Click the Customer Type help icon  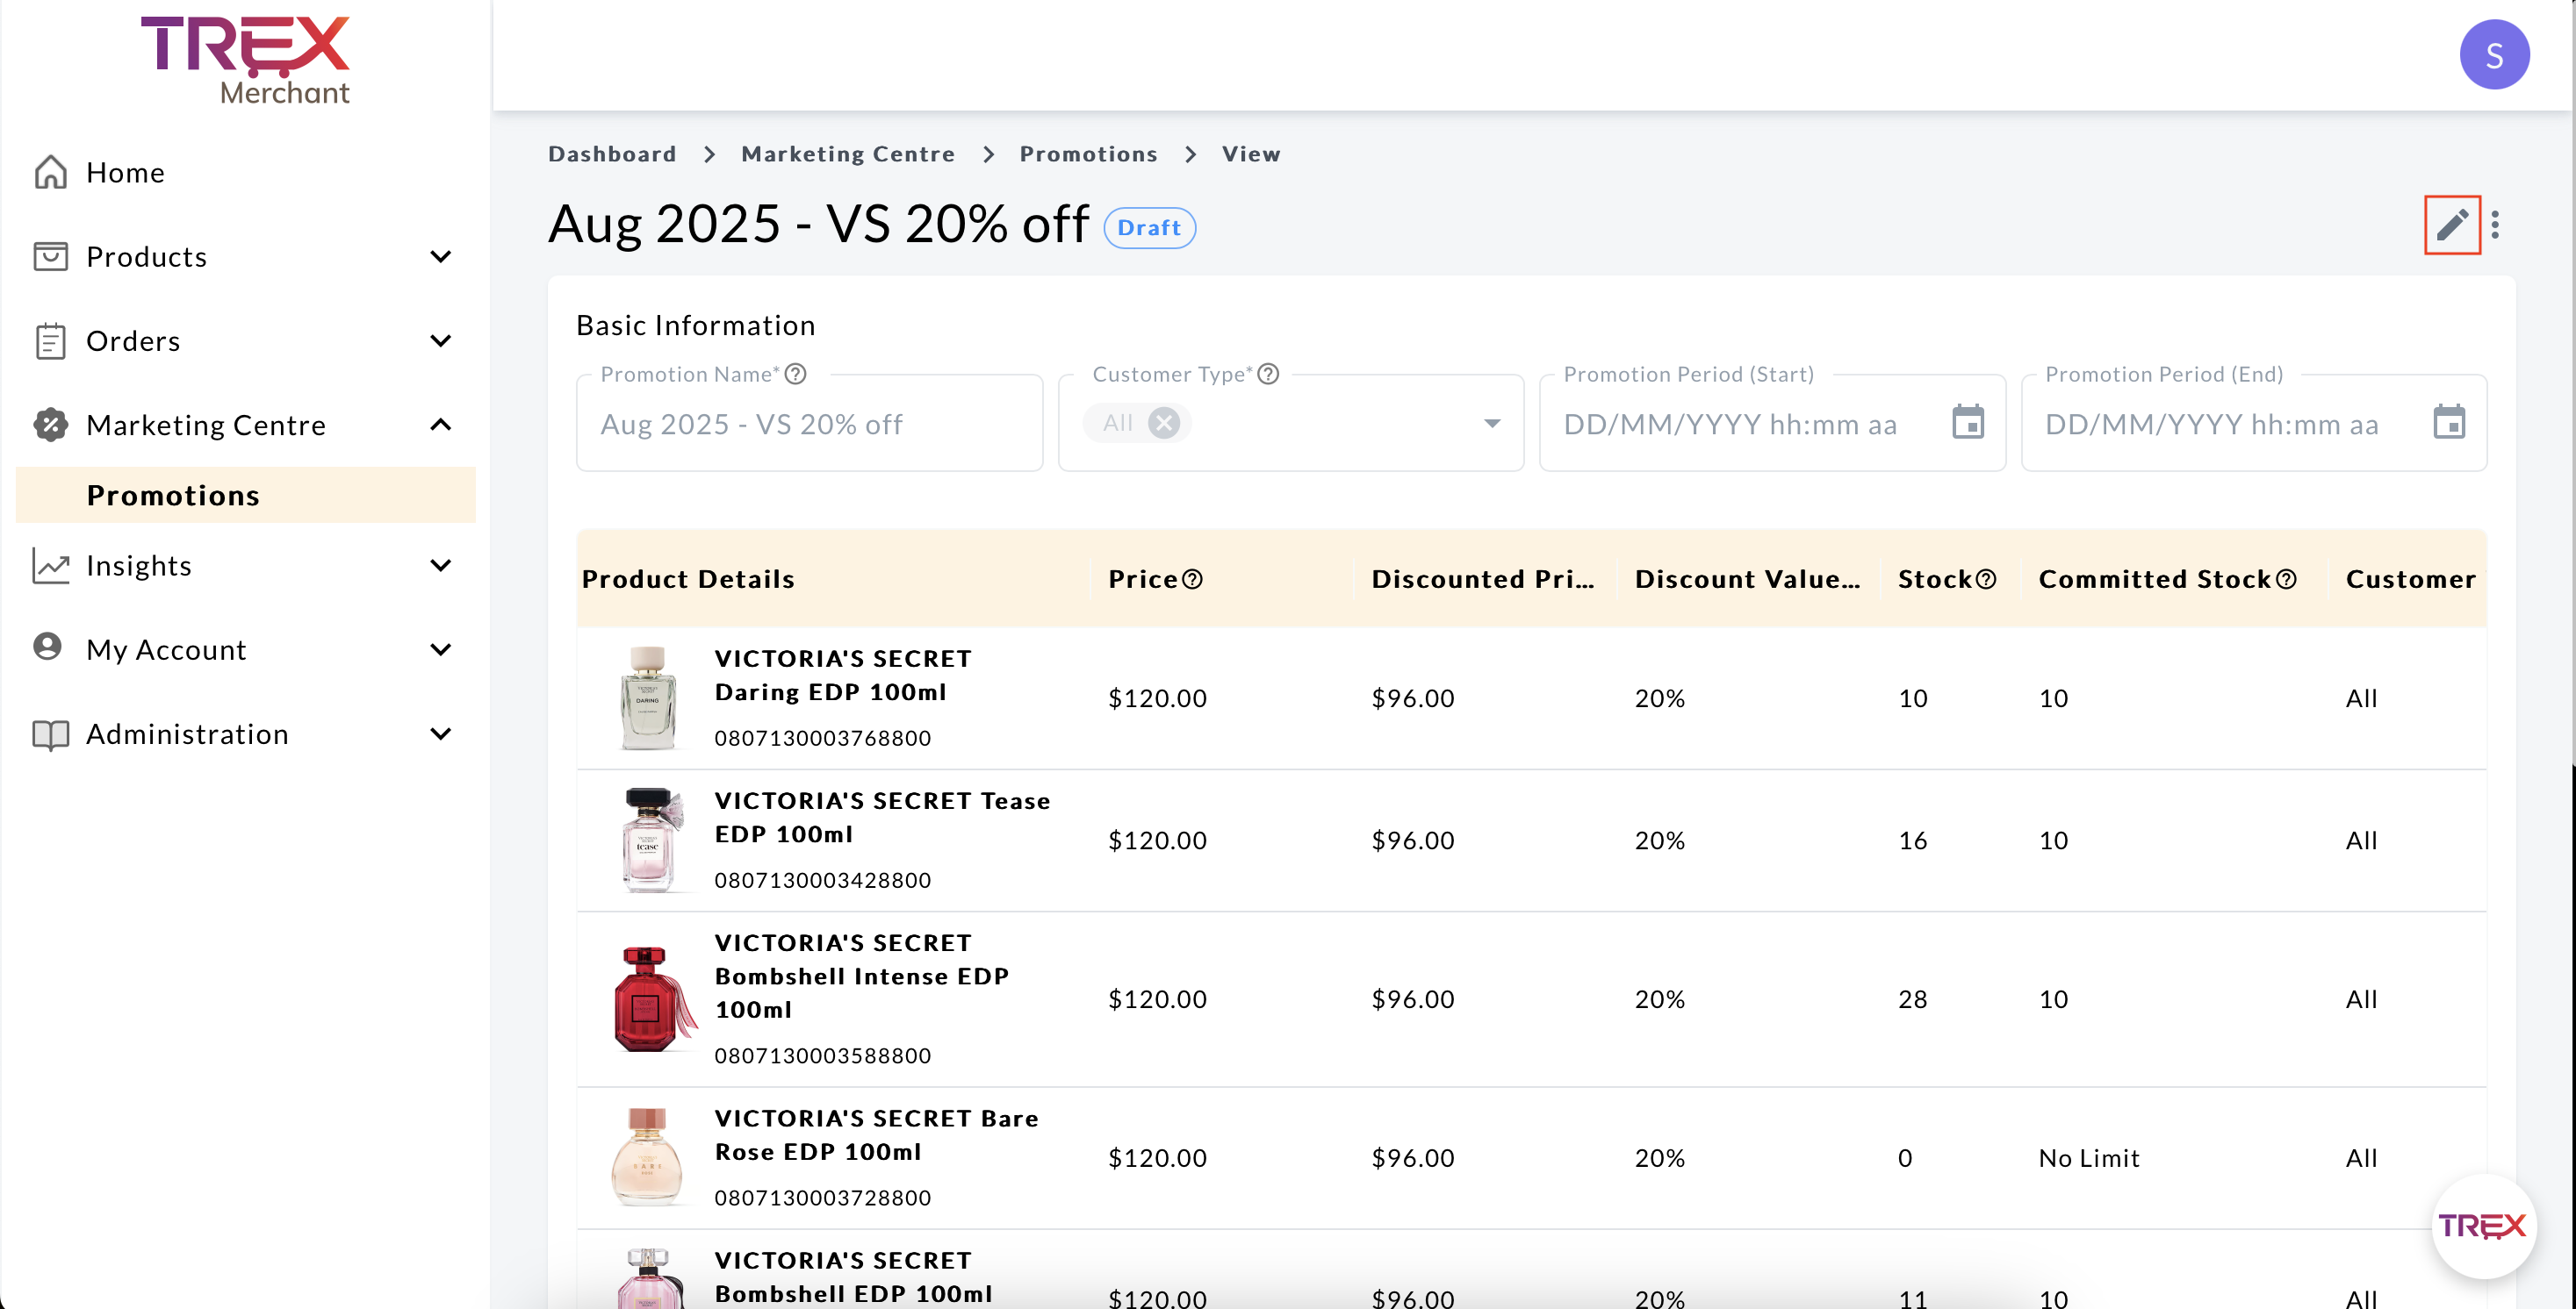1267,374
